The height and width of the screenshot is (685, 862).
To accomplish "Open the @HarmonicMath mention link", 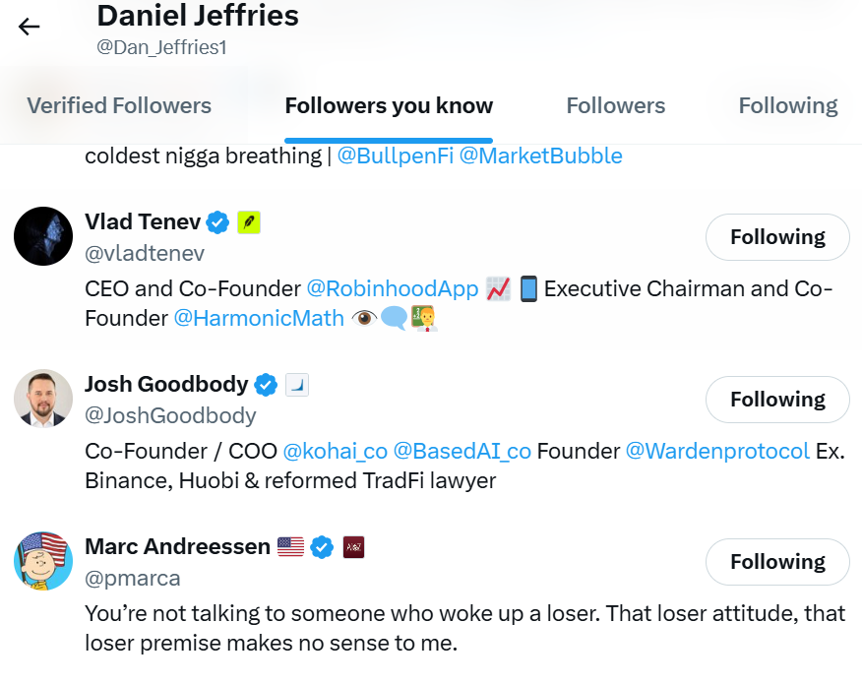I will (259, 318).
